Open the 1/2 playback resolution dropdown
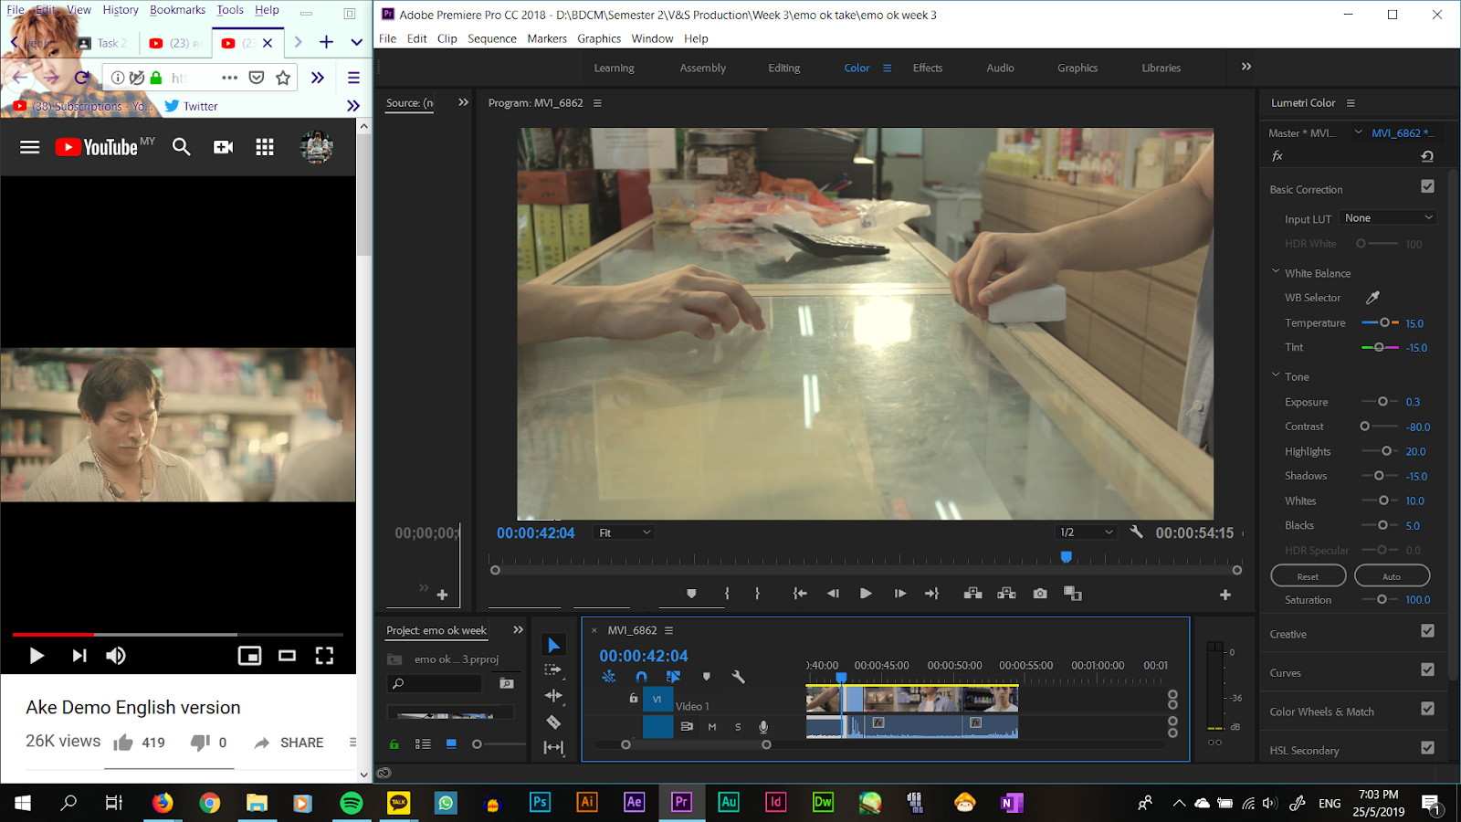Viewport: 1461px width, 822px height. (x=1087, y=532)
